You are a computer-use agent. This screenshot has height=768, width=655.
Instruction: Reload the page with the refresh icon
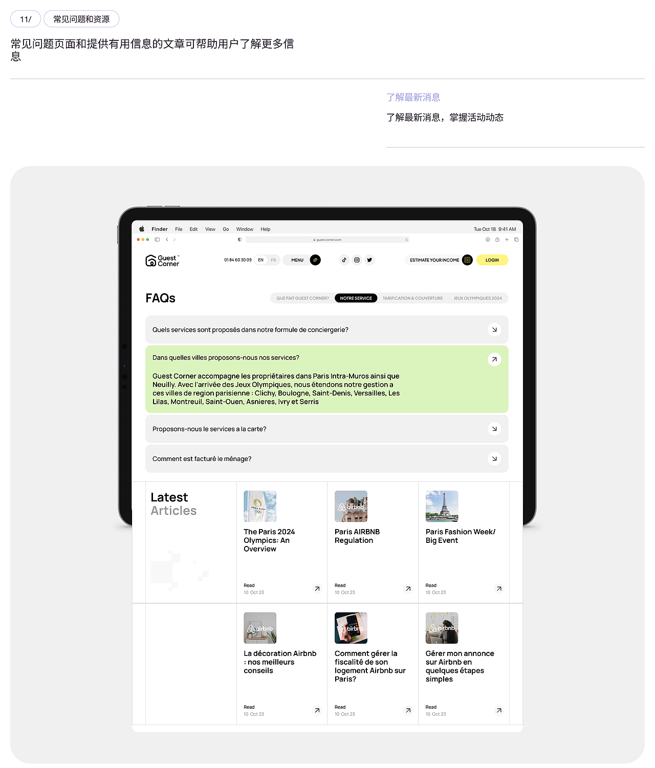(x=406, y=239)
